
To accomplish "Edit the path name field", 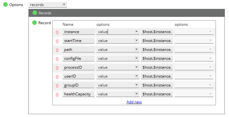I will 79,50.
